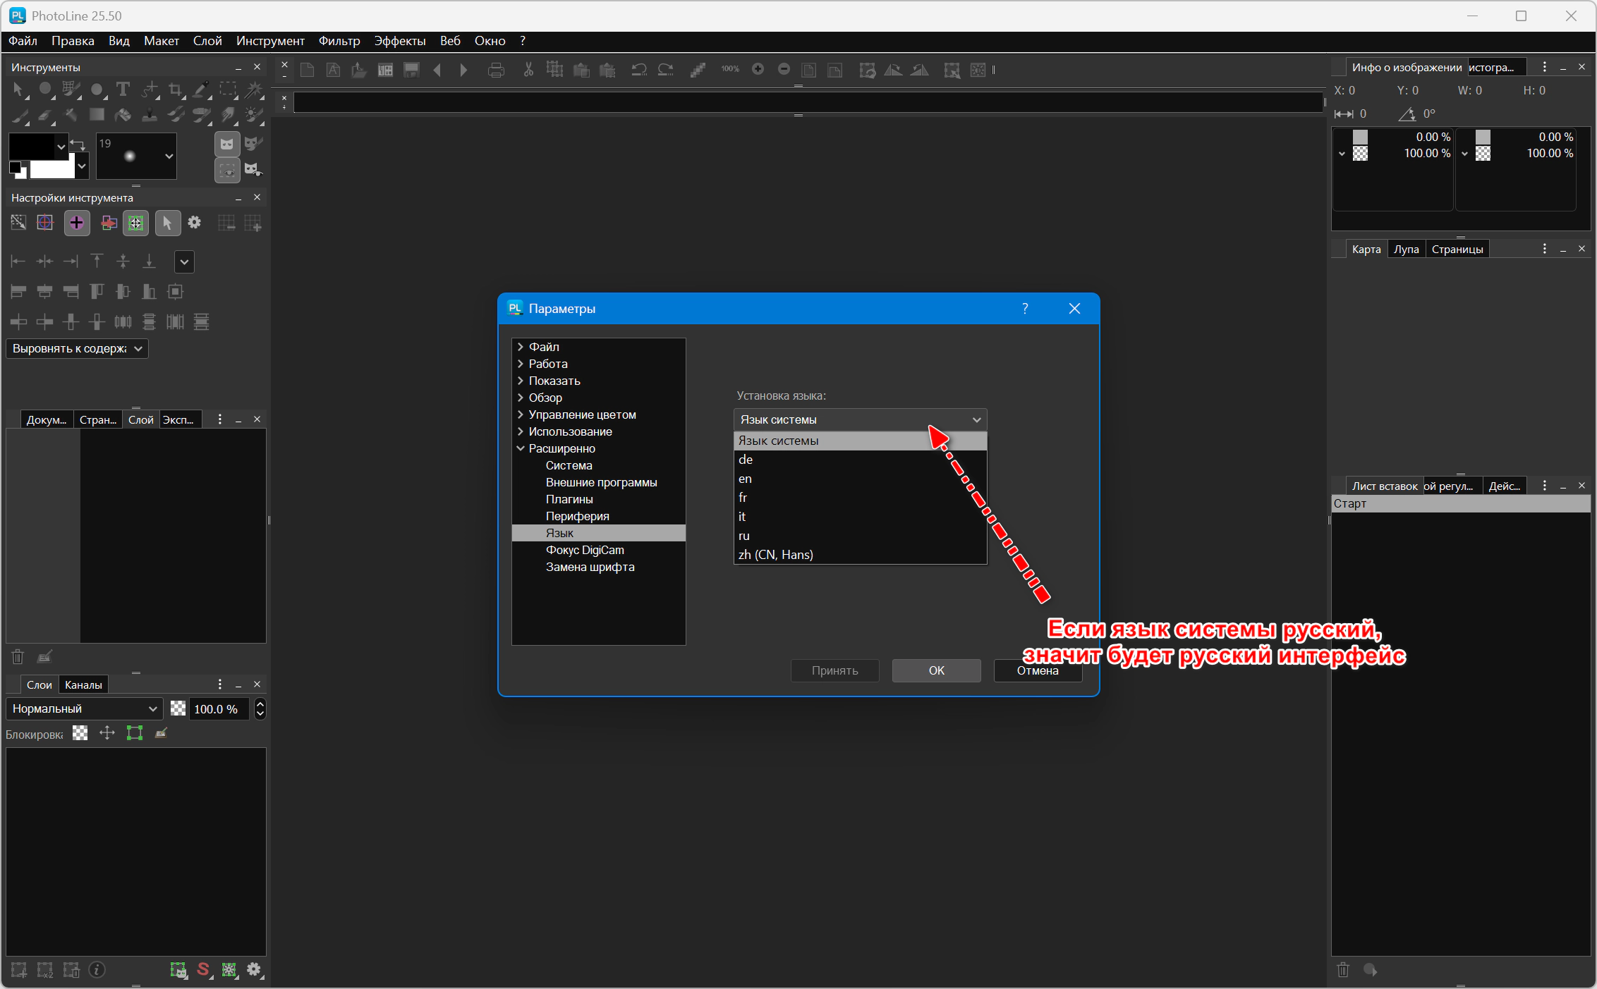Click the Cut scissors icon
1597x989 pixels.
pos(528,70)
